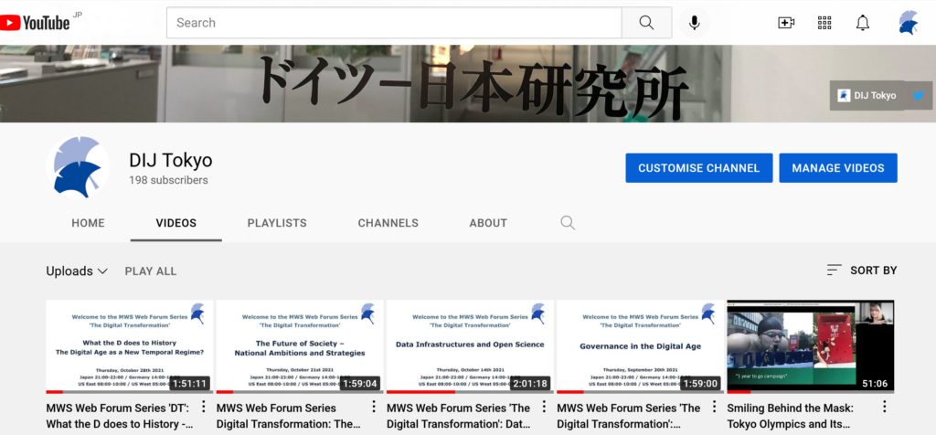
Task: Open the notifications bell
Action: coord(863,23)
